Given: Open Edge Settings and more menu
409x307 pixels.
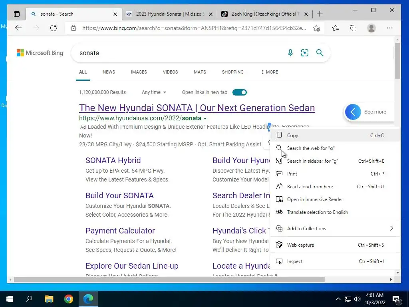Looking at the screenshot, I should pyautogui.click(x=390, y=28).
